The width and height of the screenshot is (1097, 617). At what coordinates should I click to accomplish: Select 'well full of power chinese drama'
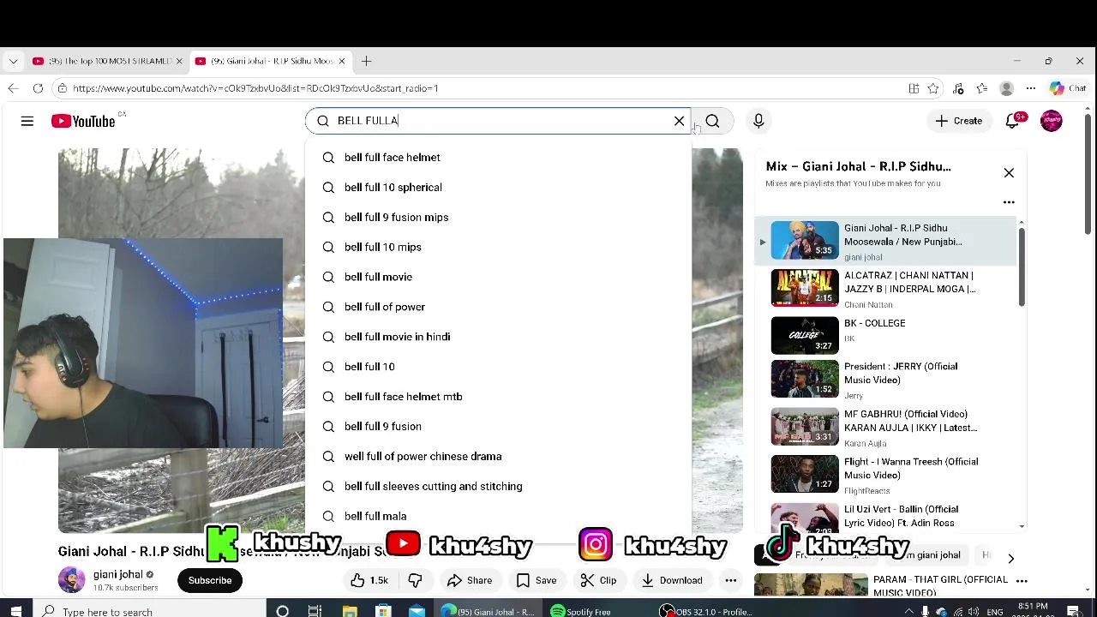(498, 457)
